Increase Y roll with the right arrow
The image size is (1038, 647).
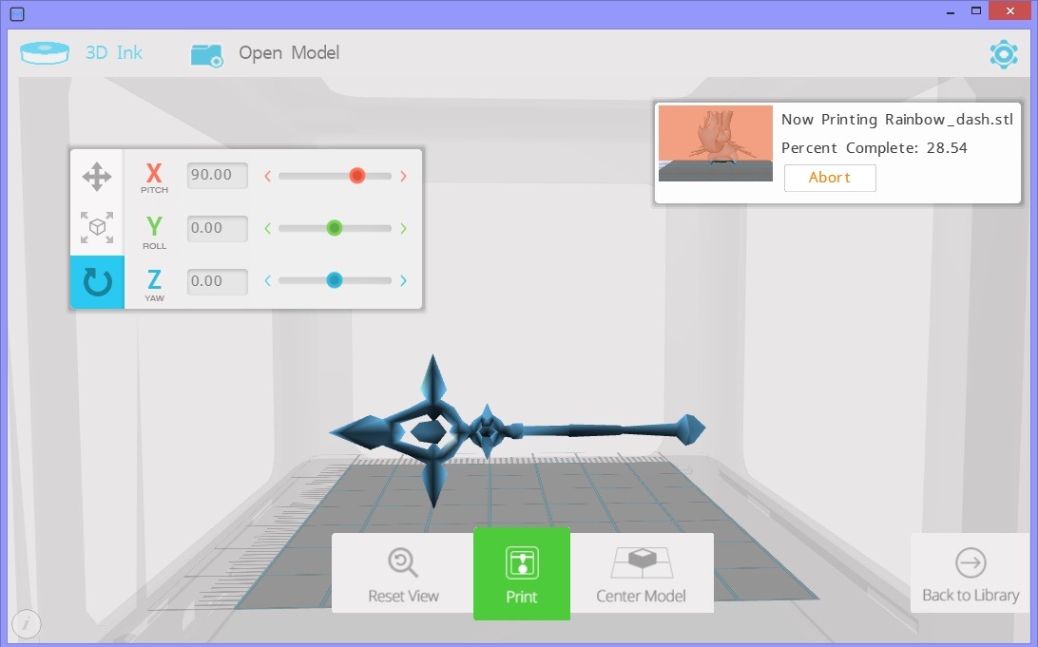point(404,228)
